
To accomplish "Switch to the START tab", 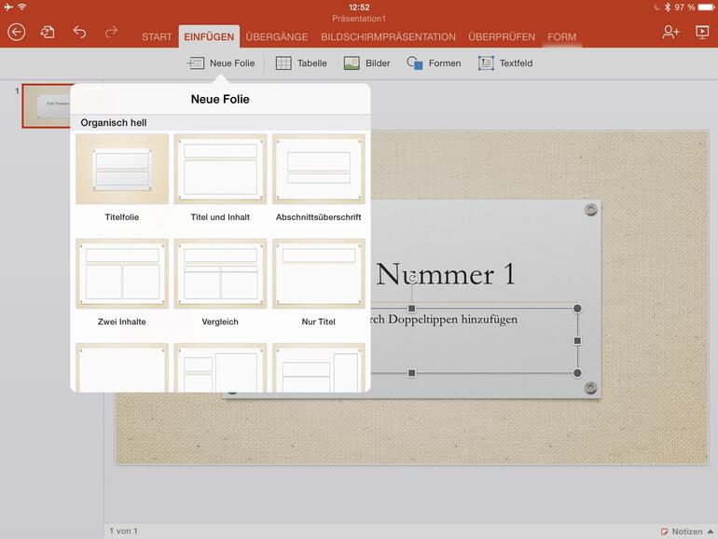I will (157, 37).
